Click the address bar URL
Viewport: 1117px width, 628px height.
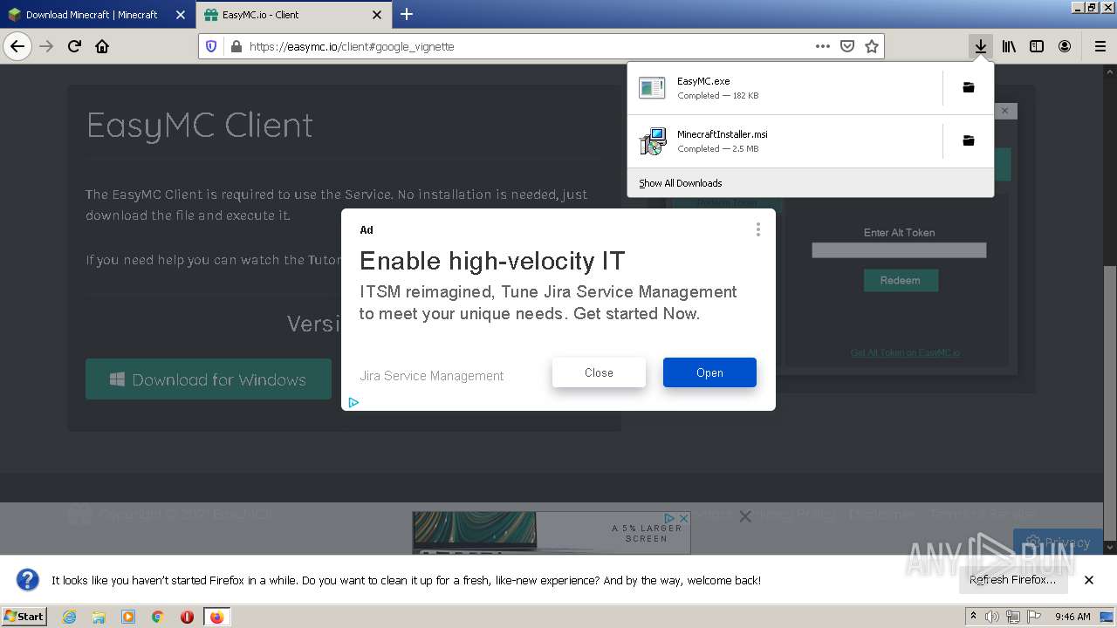click(x=352, y=46)
